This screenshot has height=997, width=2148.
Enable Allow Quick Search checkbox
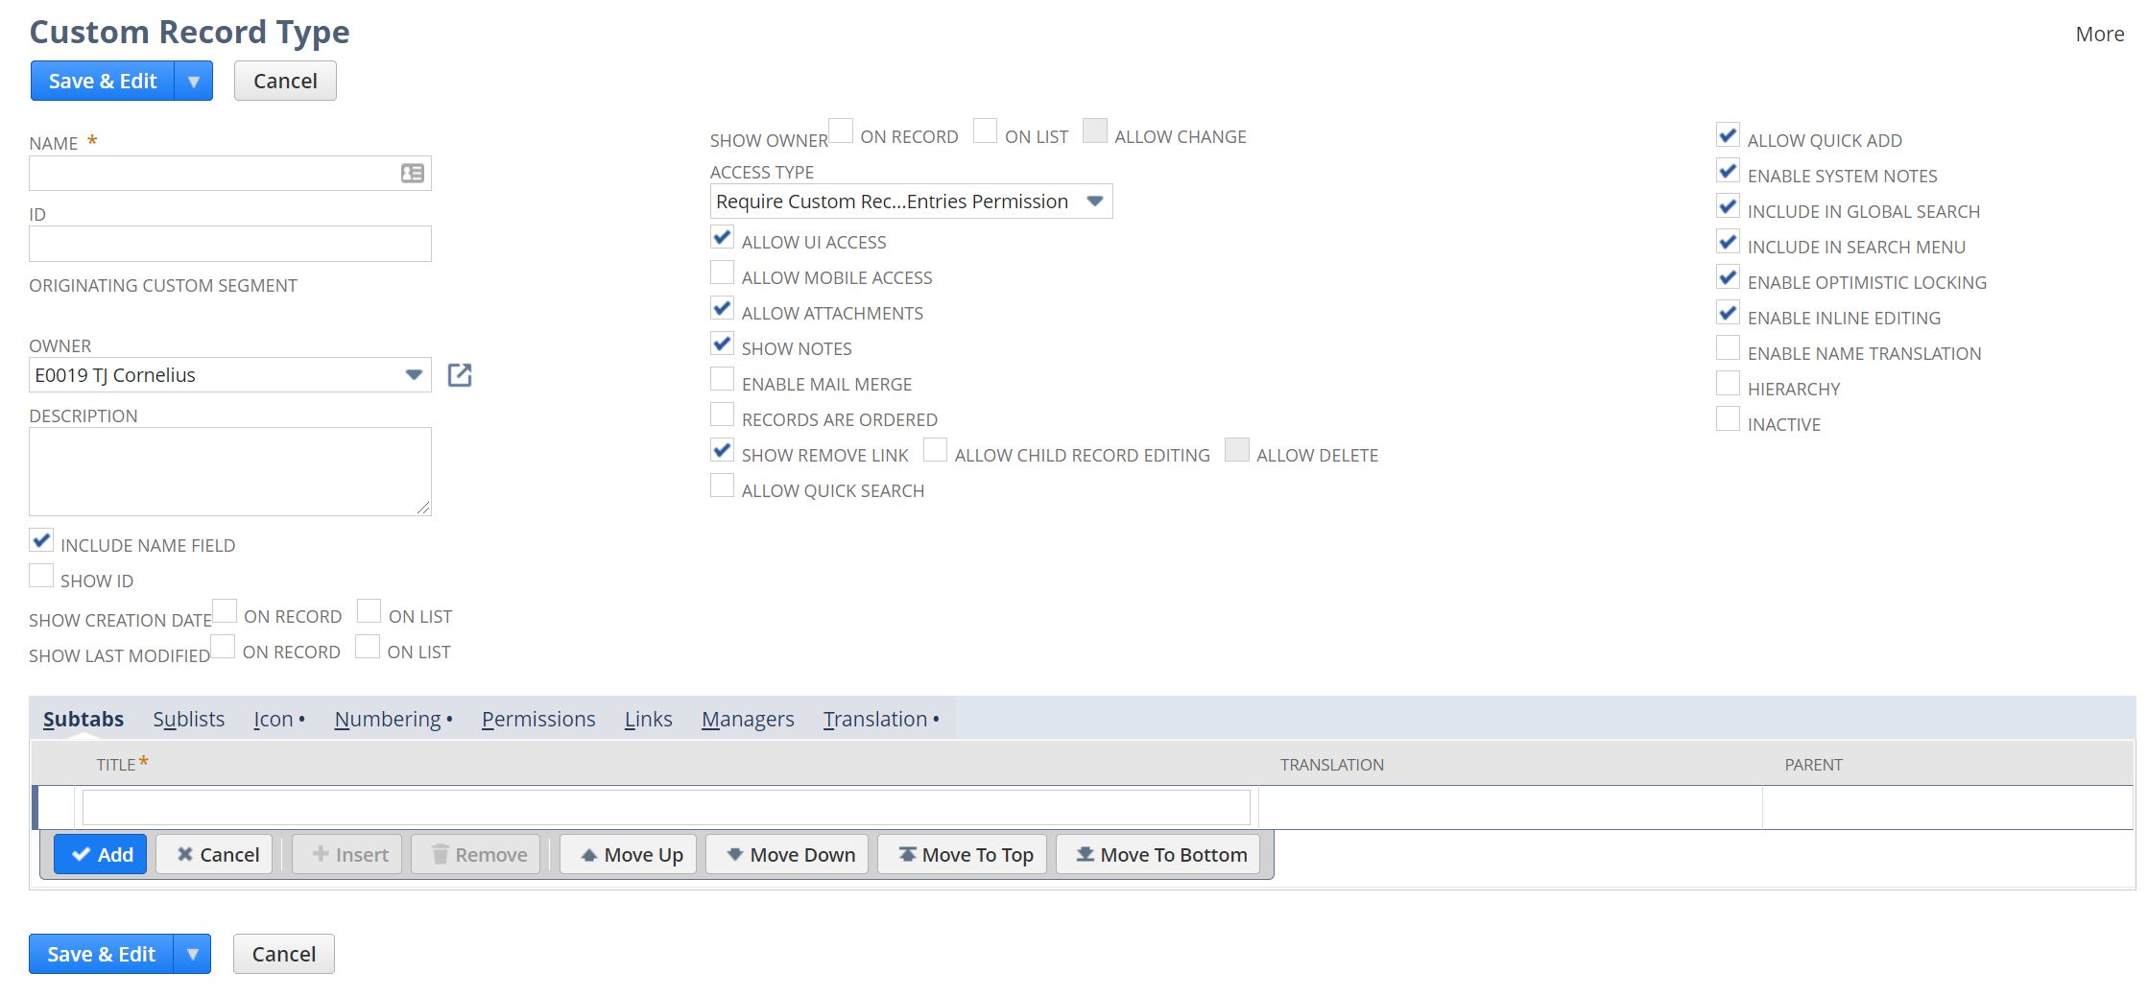(x=723, y=486)
